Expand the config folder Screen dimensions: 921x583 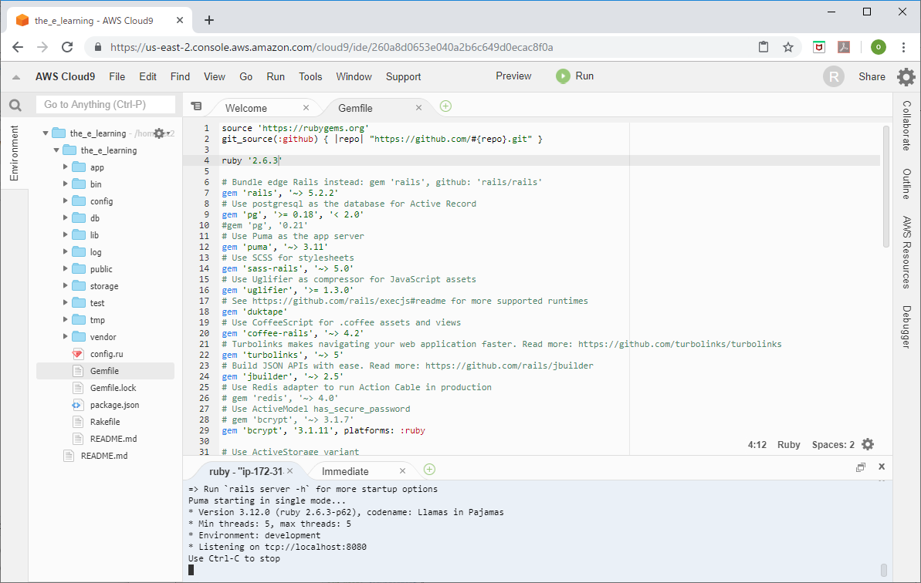pyautogui.click(x=65, y=201)
